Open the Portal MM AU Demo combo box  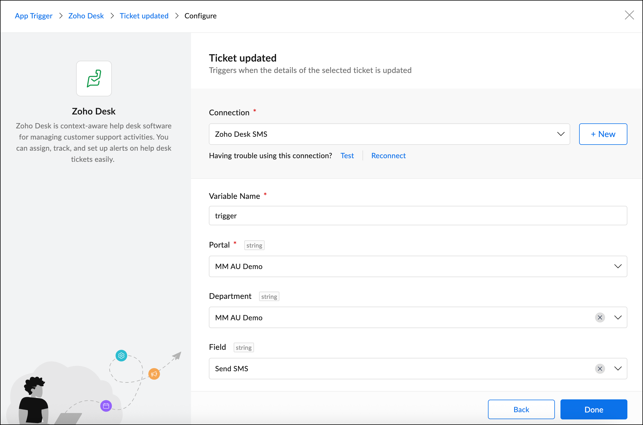418,267
